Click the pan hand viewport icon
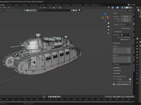 point(108,27)
